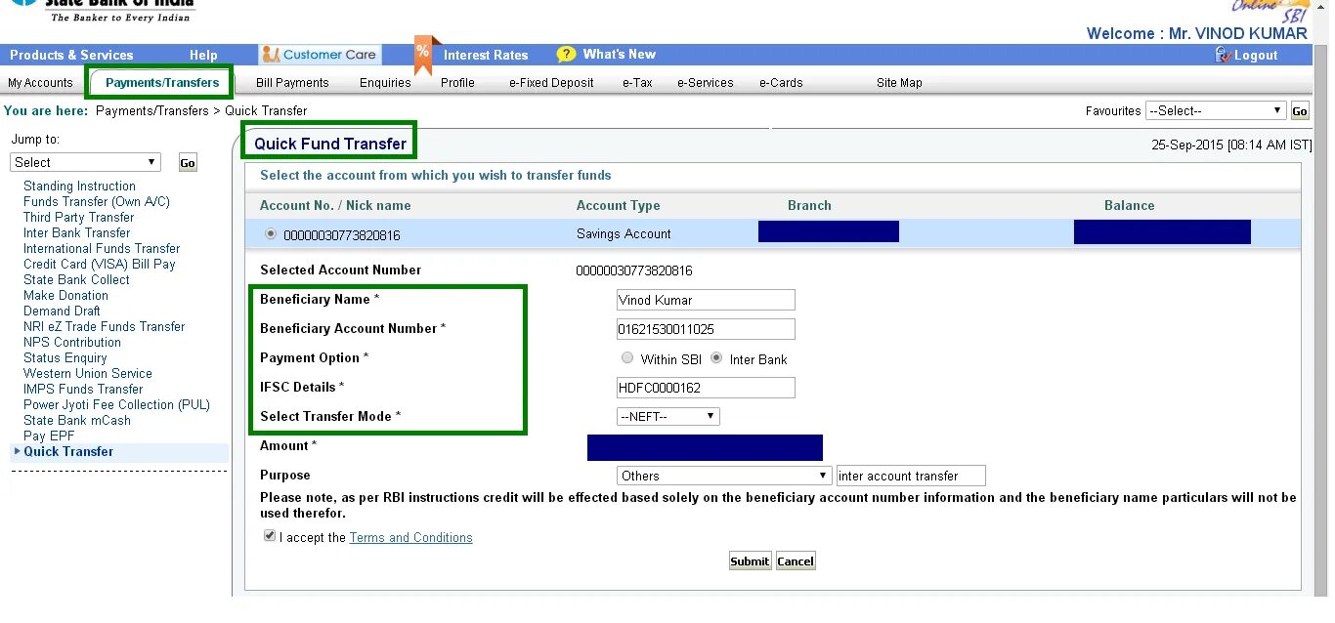Open the State Bank mCash sidebar link
Screen dimensions: 1335x623
pos(77,420)
